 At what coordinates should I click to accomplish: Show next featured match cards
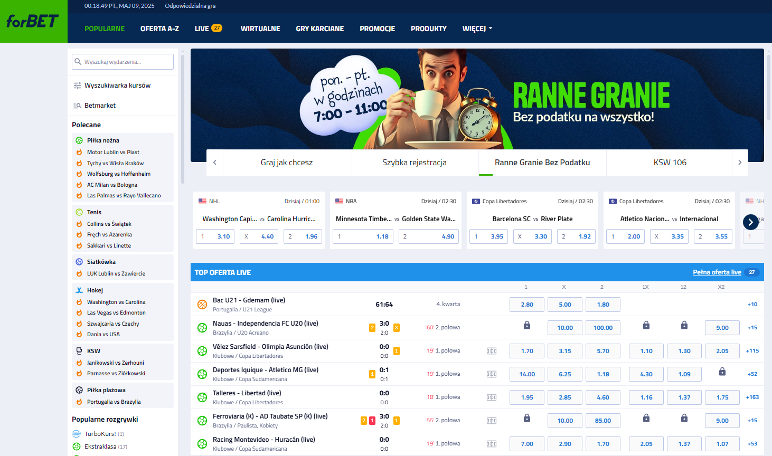pos(751,222)
